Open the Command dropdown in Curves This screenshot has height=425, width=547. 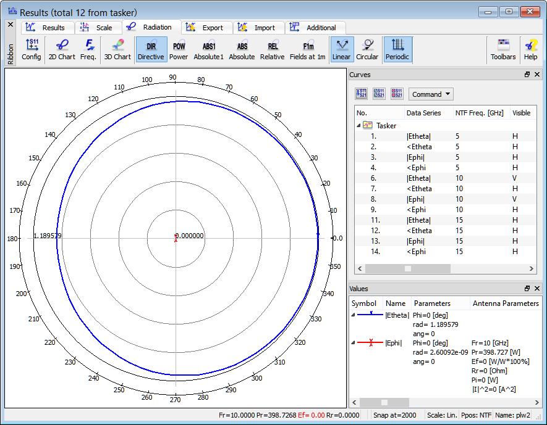click(x=431, y=94)
